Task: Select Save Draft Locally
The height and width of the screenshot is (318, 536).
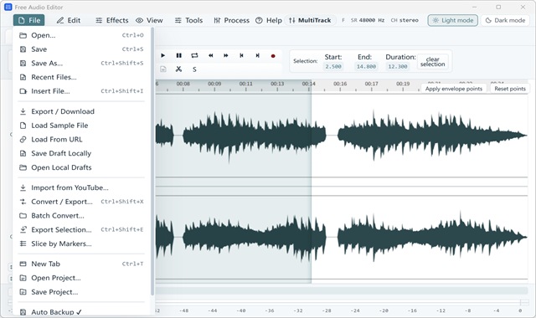Action: click(x=81, y=153)
